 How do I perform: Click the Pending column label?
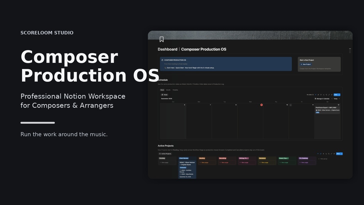(x=162, y=158)
